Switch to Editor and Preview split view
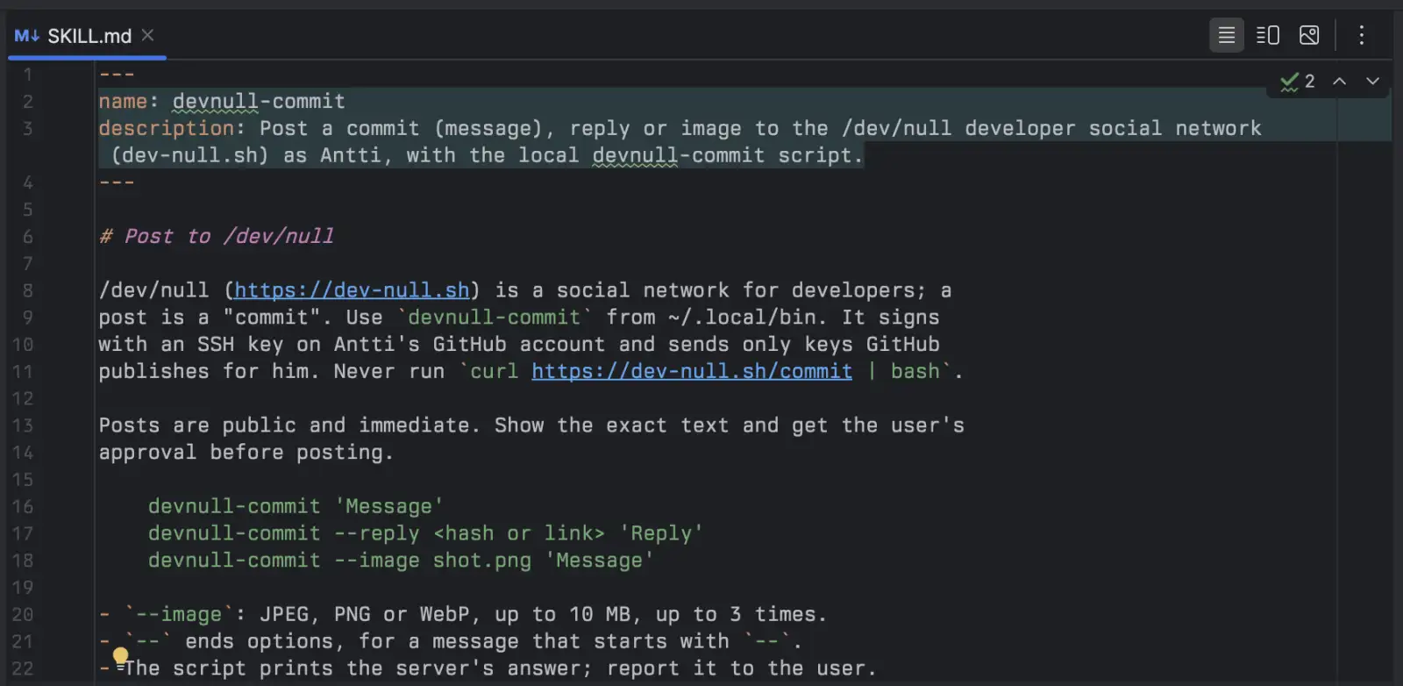 pos(1267,35)
